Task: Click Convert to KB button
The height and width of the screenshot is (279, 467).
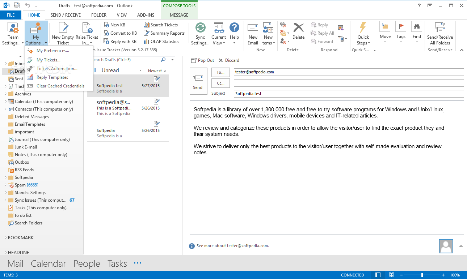Action: 120,33
